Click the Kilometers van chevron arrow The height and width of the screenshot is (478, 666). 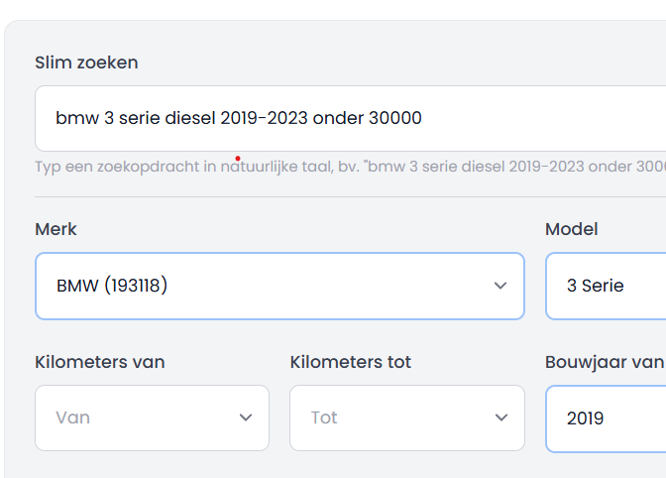246,418
